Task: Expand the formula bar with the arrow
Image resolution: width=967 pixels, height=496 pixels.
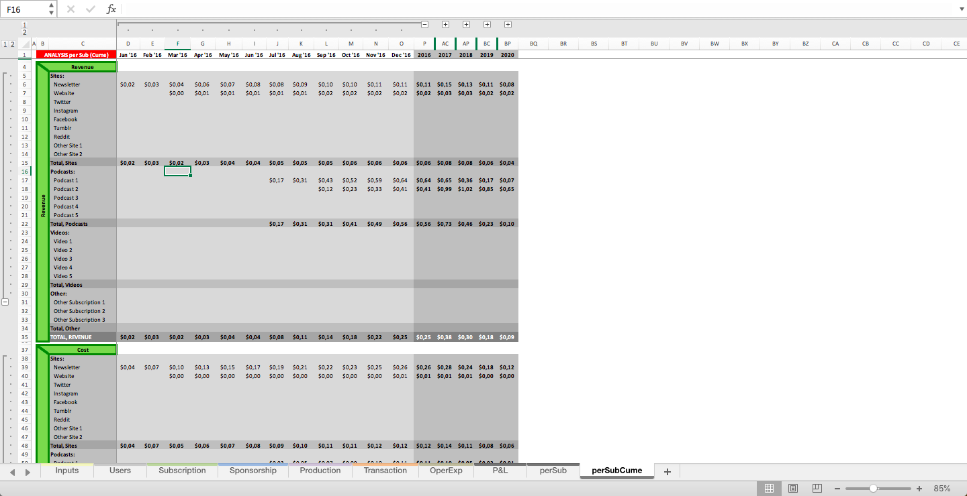Action: (x=960, y=9)
